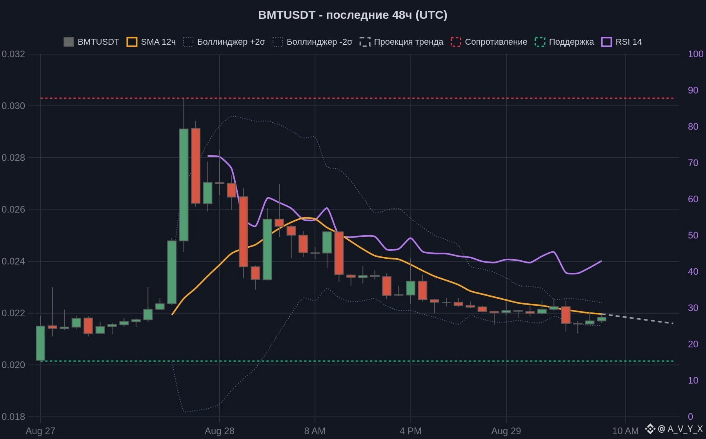Click the 4 PM time axis label
Viewport: 706px width, 439px height.
[411, 431]
